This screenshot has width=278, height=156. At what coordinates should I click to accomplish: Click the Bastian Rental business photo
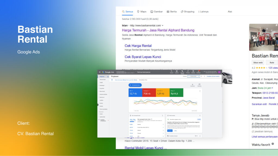pos(263,37)
